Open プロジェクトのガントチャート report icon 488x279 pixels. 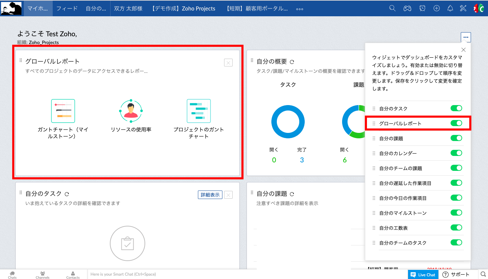pyautogui.click(x=199, y=111)
